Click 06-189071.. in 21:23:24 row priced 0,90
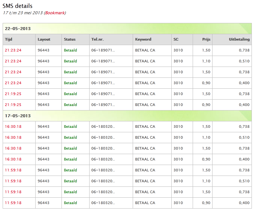The height and width of the screenshot is (212, 256). point(103,83)
